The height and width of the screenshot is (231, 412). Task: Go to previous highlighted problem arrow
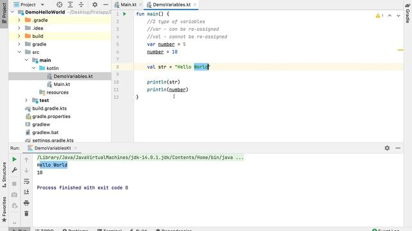point(389,15)
